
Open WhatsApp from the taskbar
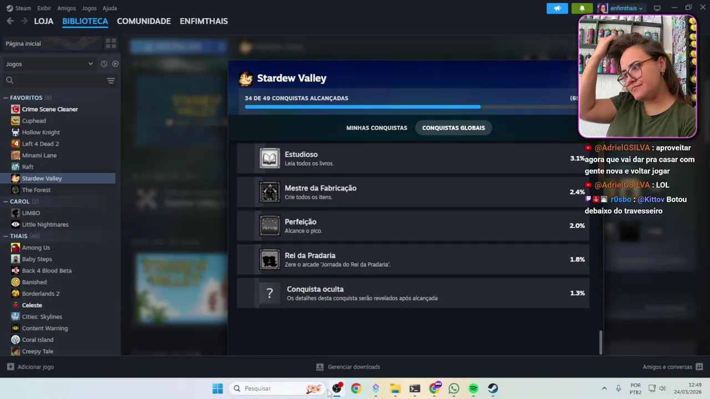pos(454,388)
